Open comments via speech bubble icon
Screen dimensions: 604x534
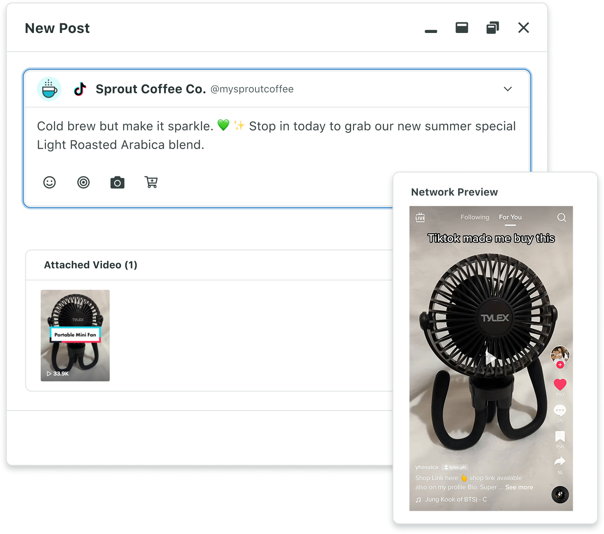560,410
